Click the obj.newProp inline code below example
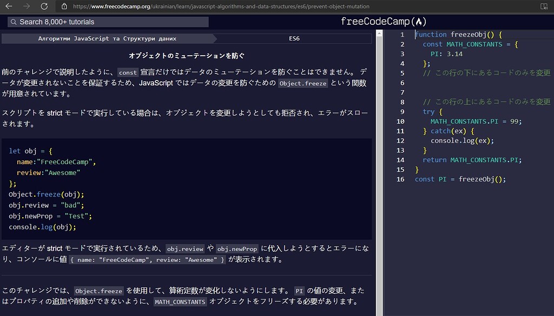The image size is (554, 316). click(237, 248)
